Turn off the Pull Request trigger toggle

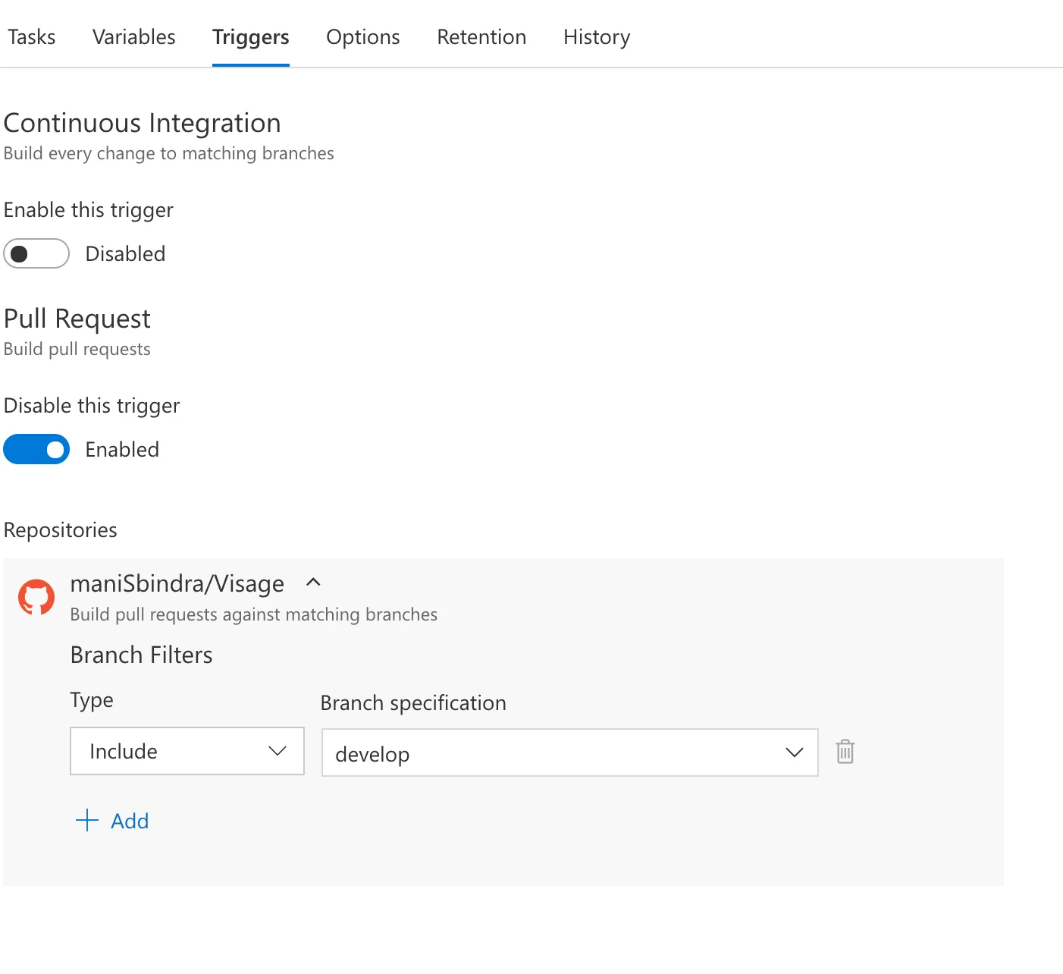pyautogui.click(x=36, y=449)
